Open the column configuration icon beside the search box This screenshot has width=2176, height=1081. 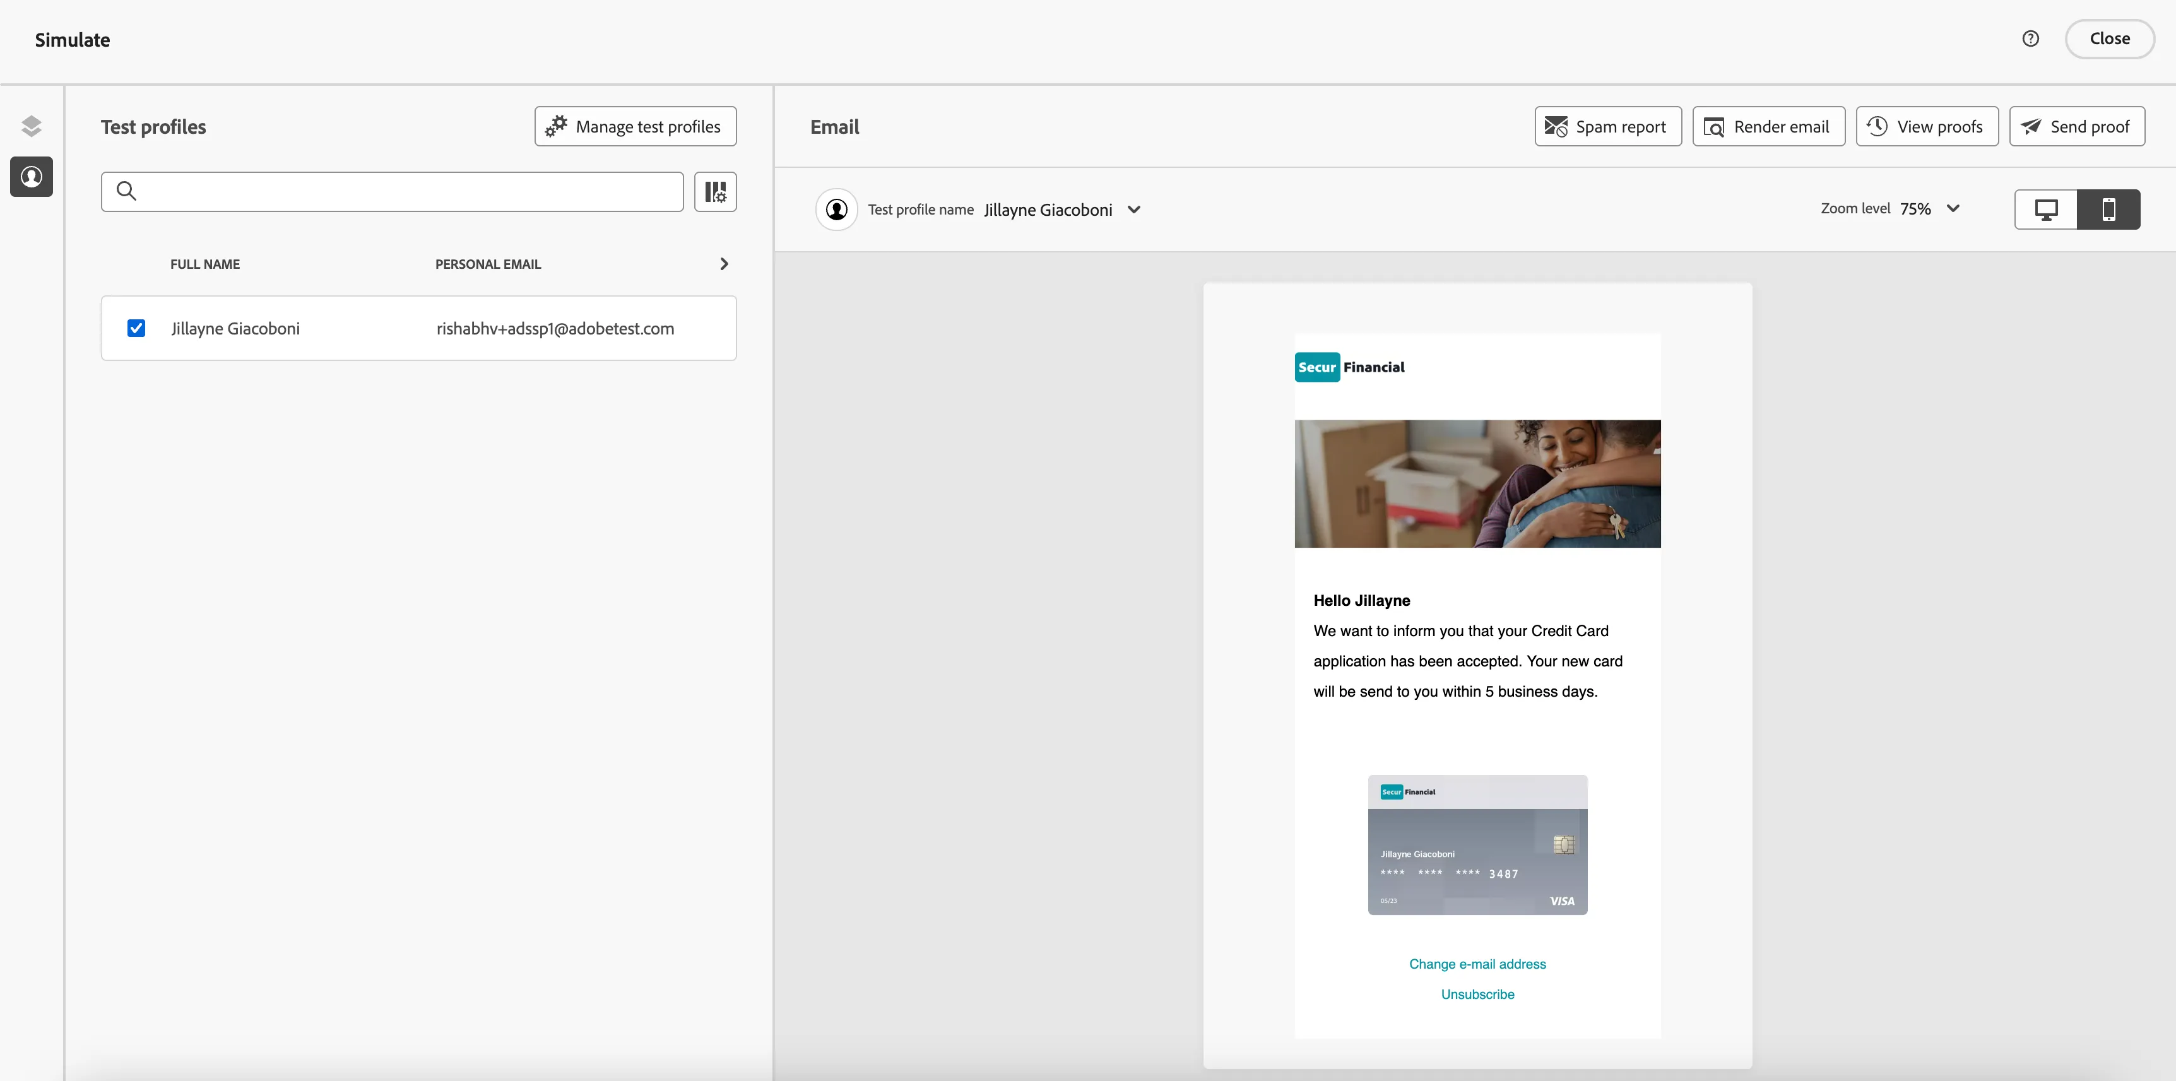(x=714, y=192)
